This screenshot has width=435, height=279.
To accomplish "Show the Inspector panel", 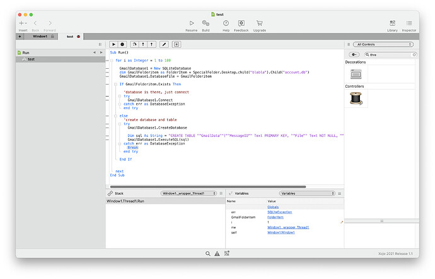I will pyautogui.click(x=409, y=23).
